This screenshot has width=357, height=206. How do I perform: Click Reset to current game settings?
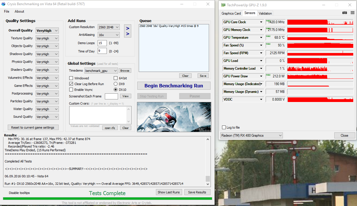pyautogui.click(x=33, y=127)
